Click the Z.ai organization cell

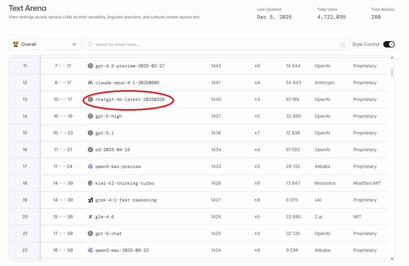[318, 217]
